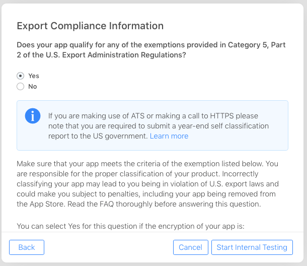
Task: Click the "You can select Yes" line
Action: [x=130, y=226]
